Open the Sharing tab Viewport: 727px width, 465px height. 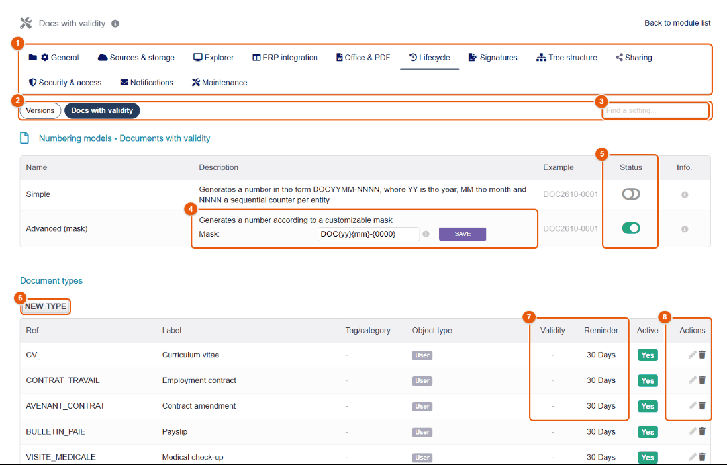coord(634,58)
